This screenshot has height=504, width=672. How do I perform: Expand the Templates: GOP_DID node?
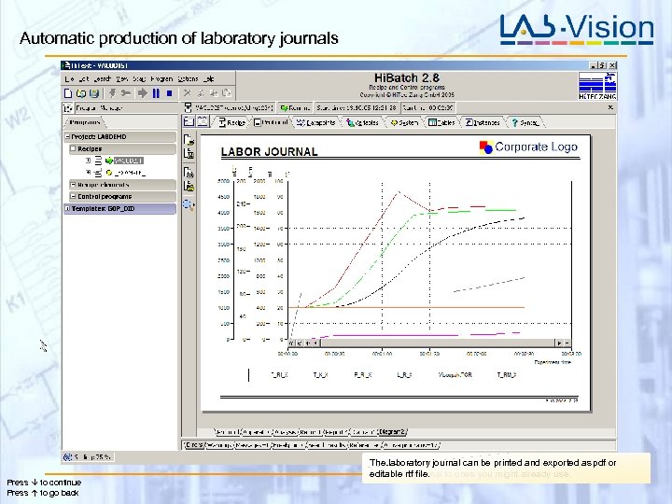coord(67,209)
